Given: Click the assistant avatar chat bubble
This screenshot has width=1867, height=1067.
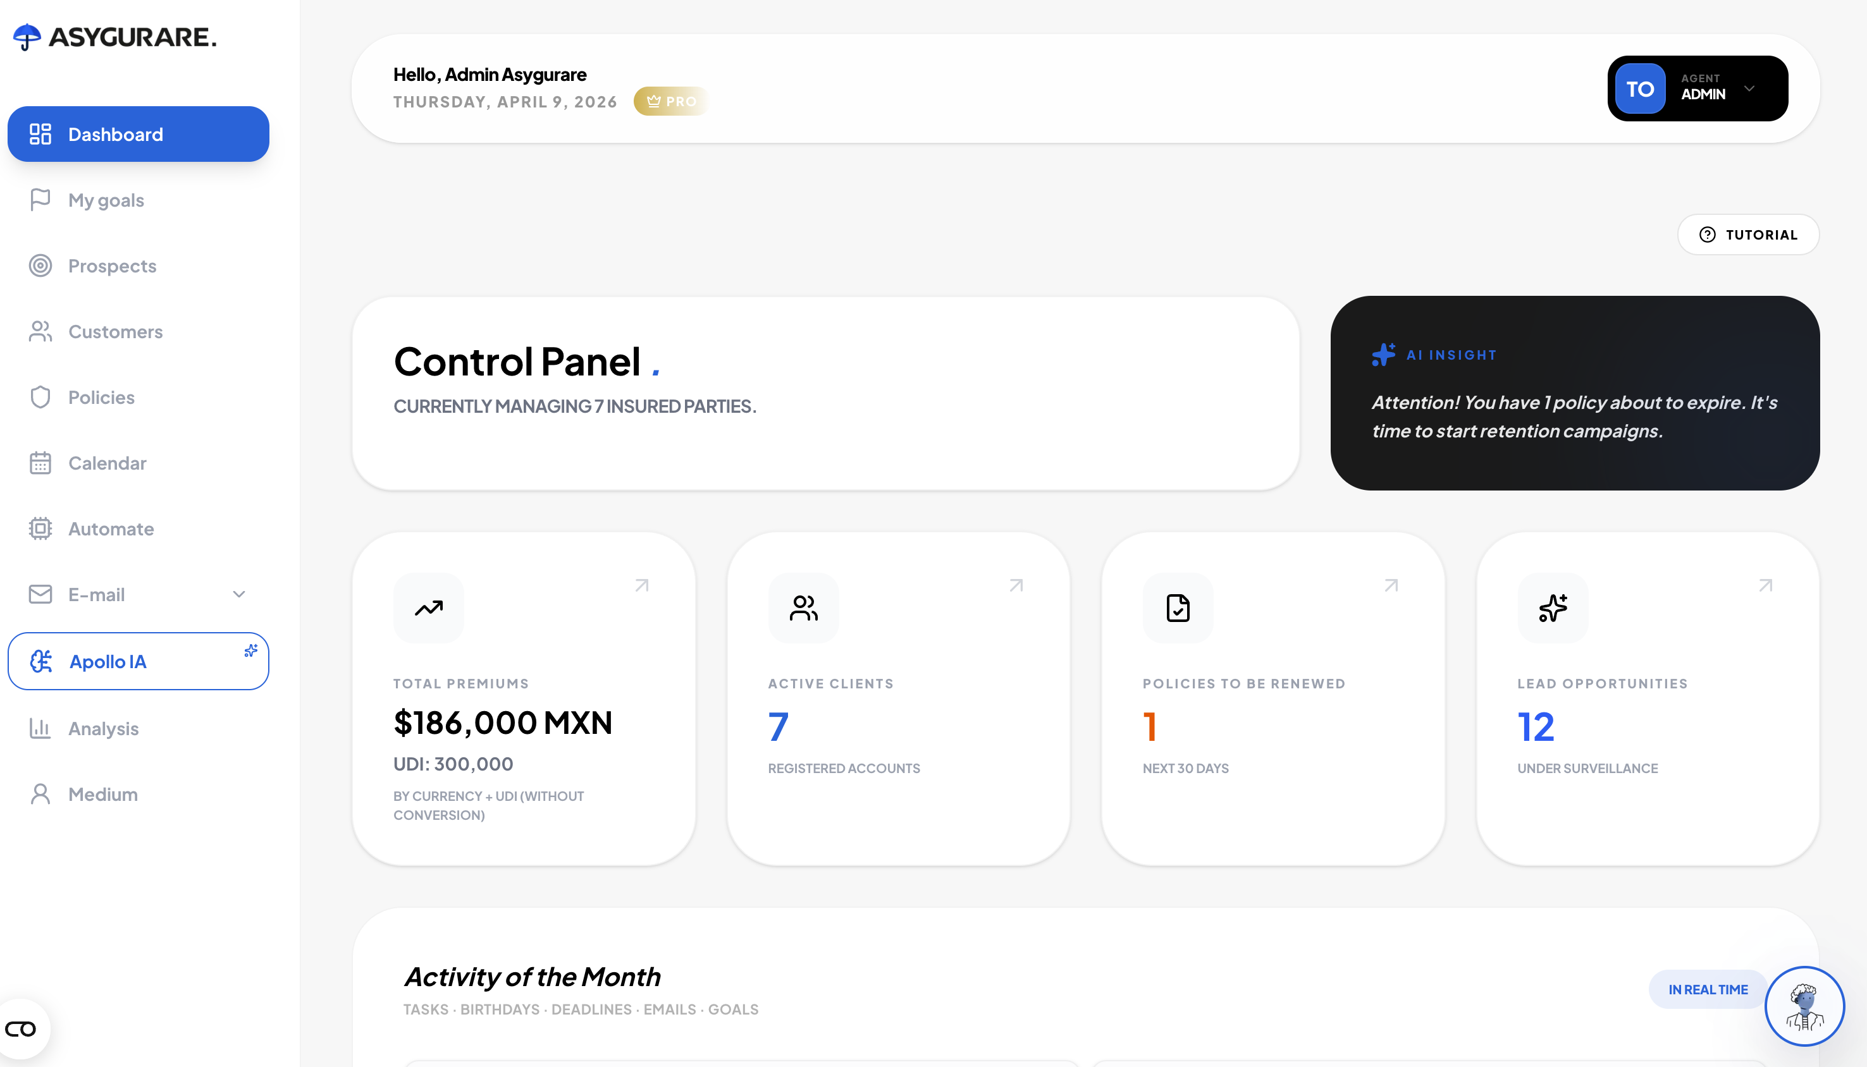Looking at the screenshot, I should 1804,1006.
